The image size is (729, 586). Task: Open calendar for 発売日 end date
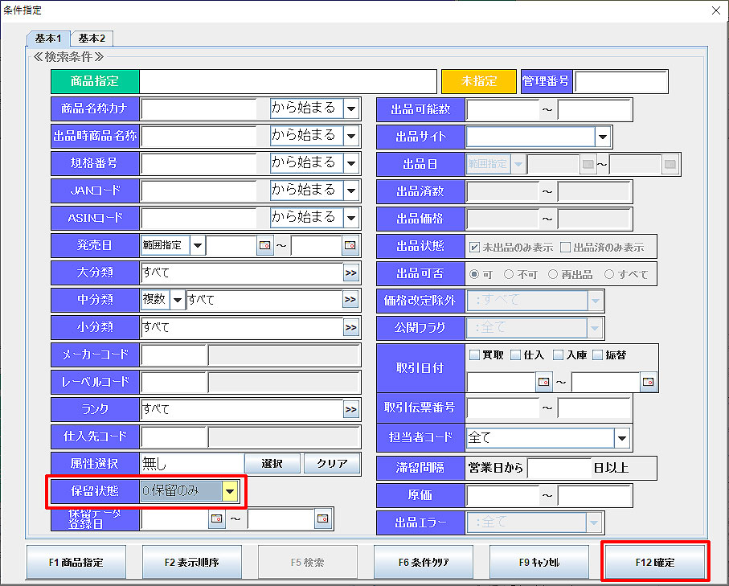click(x=350, y=245)
